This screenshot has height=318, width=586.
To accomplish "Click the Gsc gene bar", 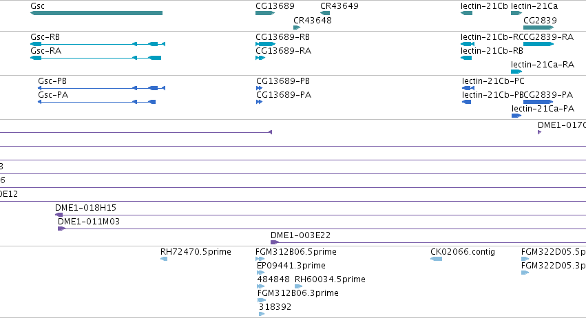I will tap(96, 13).
